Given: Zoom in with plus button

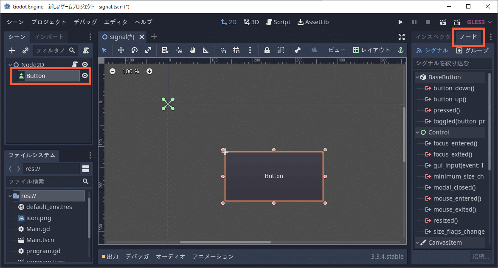Looking at the screenshot, I should pyautogui.click(x=149, y=71).
